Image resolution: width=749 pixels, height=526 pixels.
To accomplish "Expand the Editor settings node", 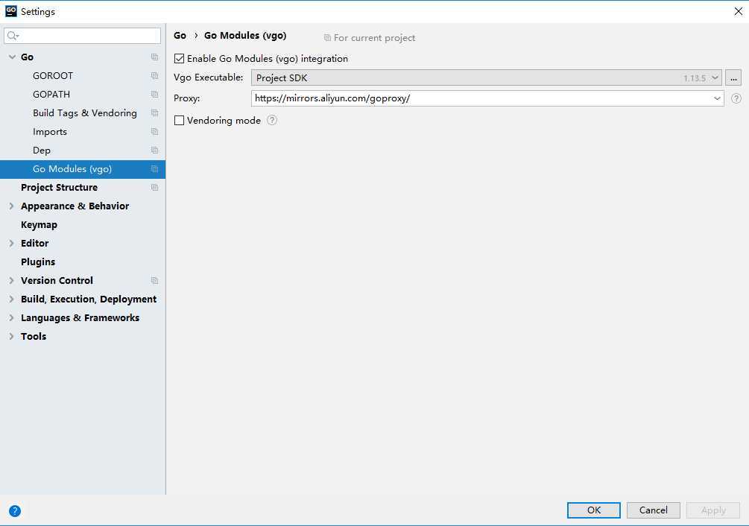I will click(11, 243).
